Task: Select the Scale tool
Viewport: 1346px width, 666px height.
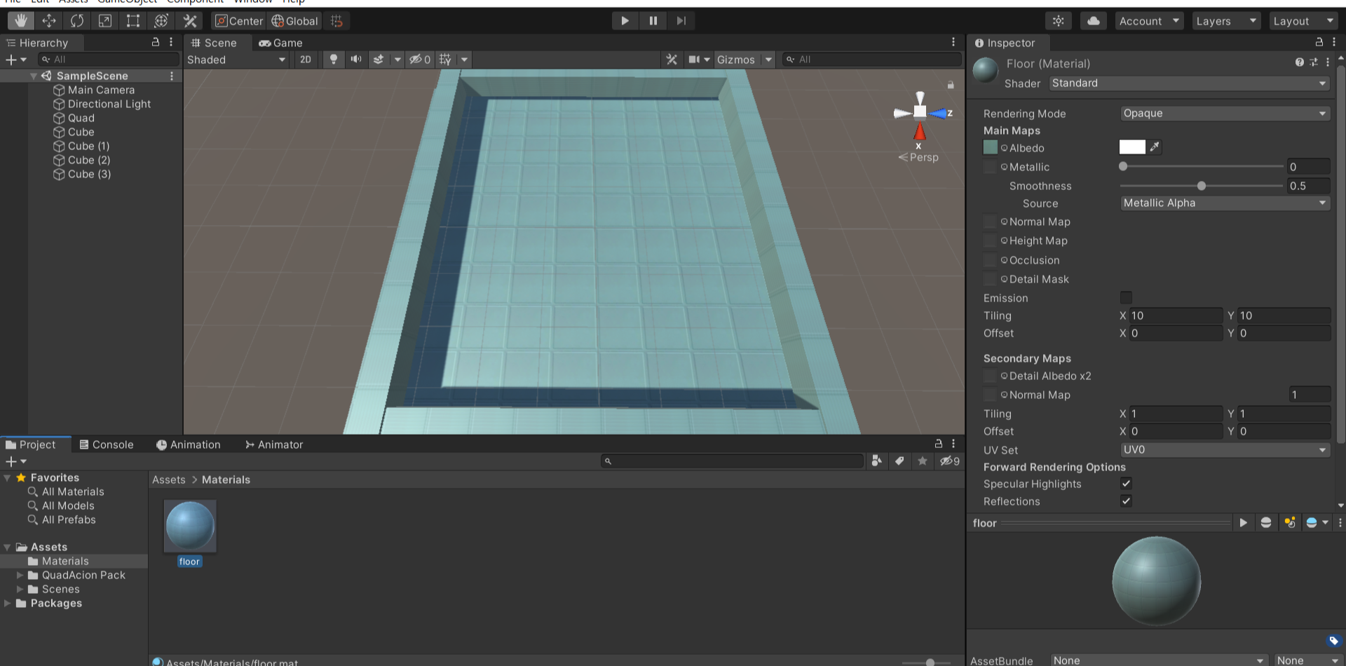Action: (x=105, y=21)
